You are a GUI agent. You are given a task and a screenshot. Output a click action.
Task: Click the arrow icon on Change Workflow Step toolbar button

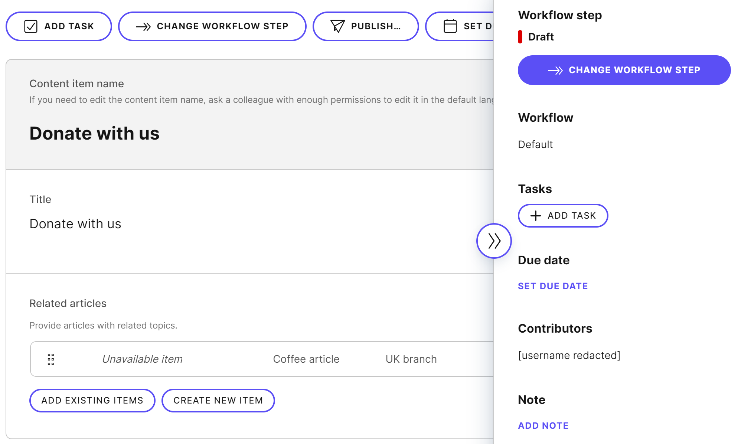pyautogui.click(x=143, y=26)
